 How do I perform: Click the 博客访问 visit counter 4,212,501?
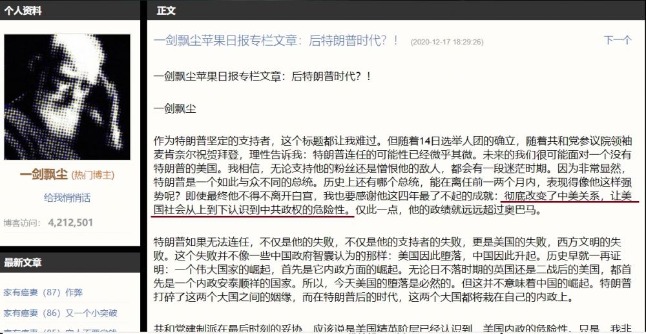coord(70,223)
